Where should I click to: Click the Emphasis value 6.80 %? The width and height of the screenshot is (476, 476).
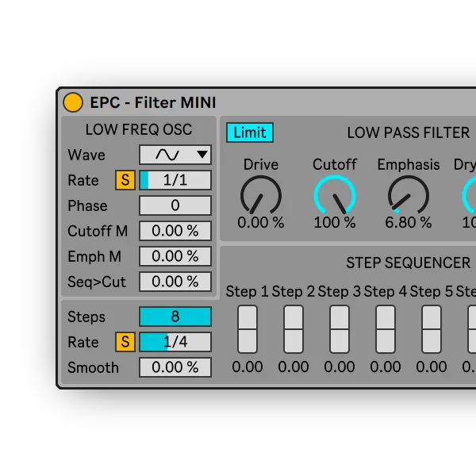[x=409, y=222]
